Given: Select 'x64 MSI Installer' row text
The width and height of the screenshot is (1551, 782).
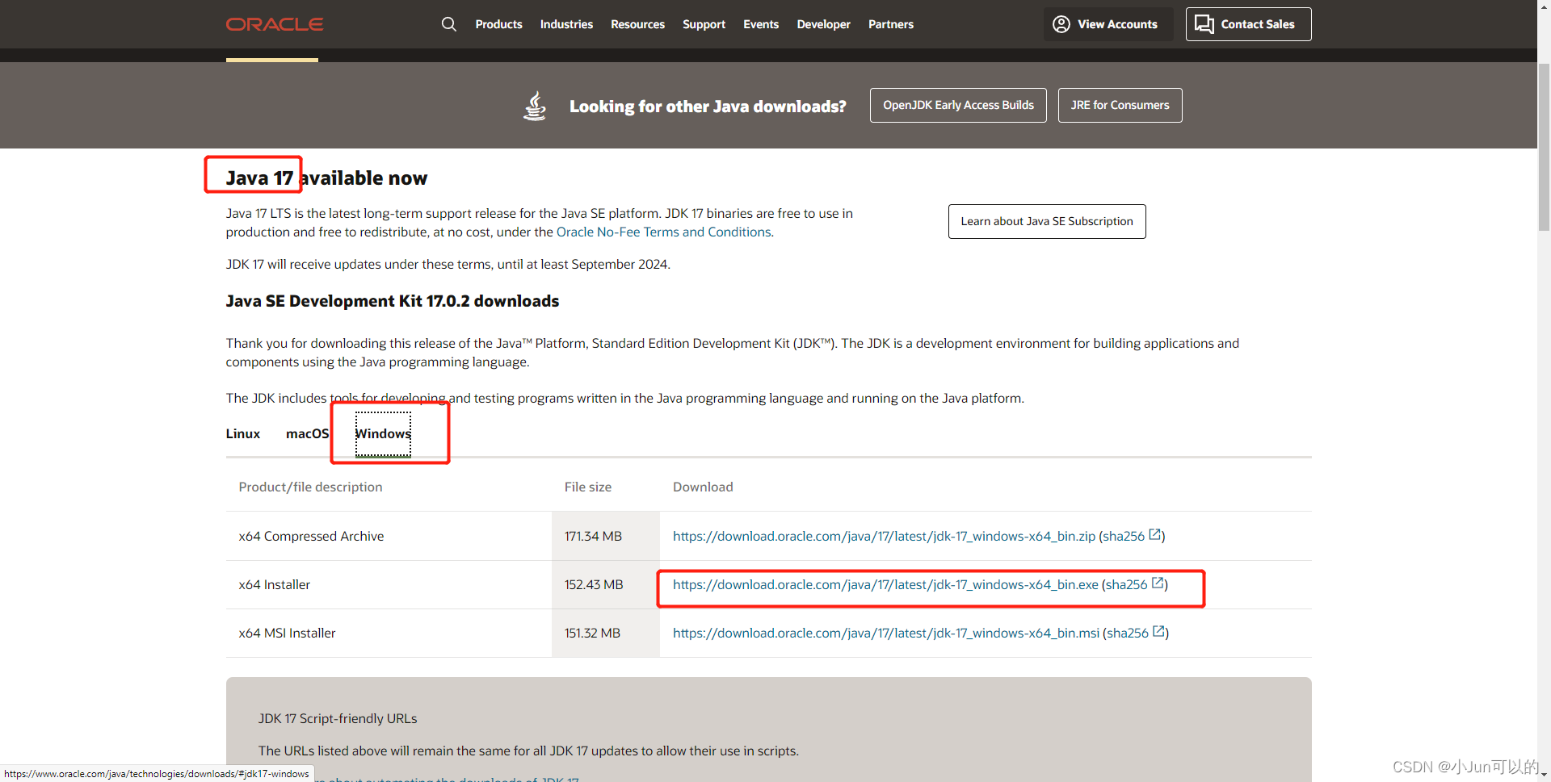Looking at the screenshot, I should [287, 633].
